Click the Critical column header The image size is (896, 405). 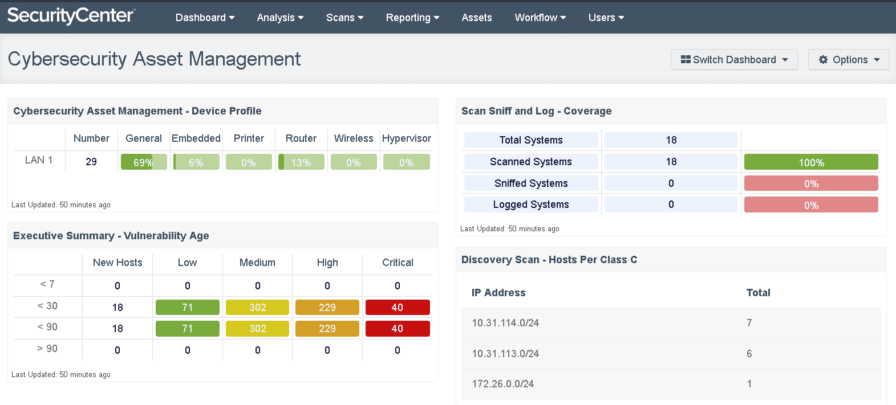coord(398,263)
